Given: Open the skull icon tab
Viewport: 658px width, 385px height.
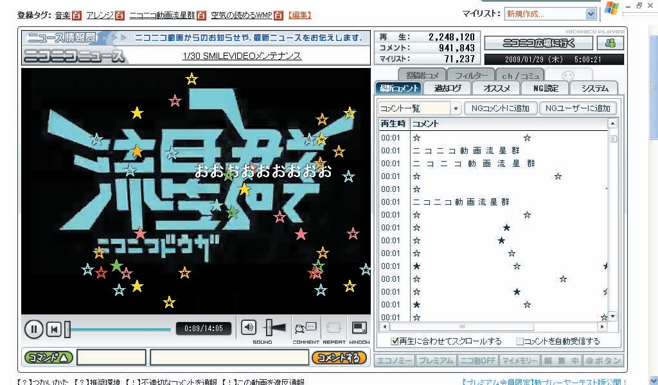Looking at the screenshot, I should click(x=568, y=76).
